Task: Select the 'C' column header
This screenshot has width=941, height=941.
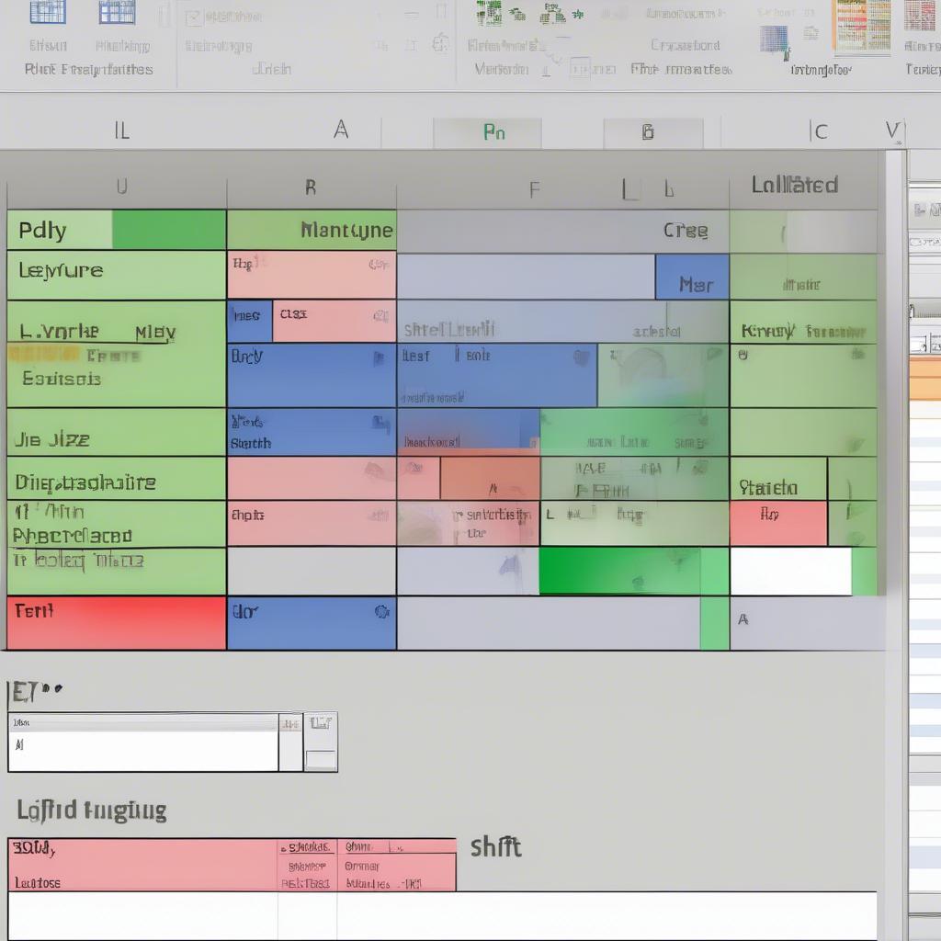Action: [x=820, y=131]
